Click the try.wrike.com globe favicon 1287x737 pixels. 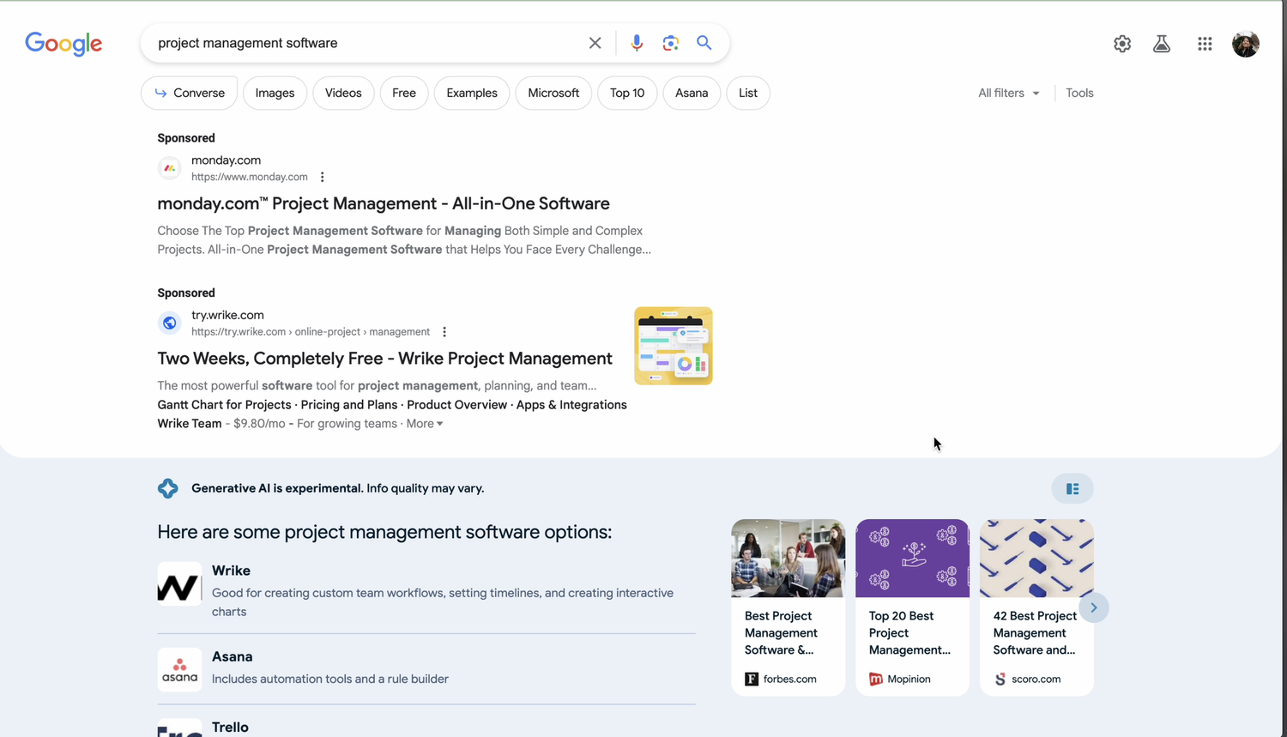(x=170, y=323)
